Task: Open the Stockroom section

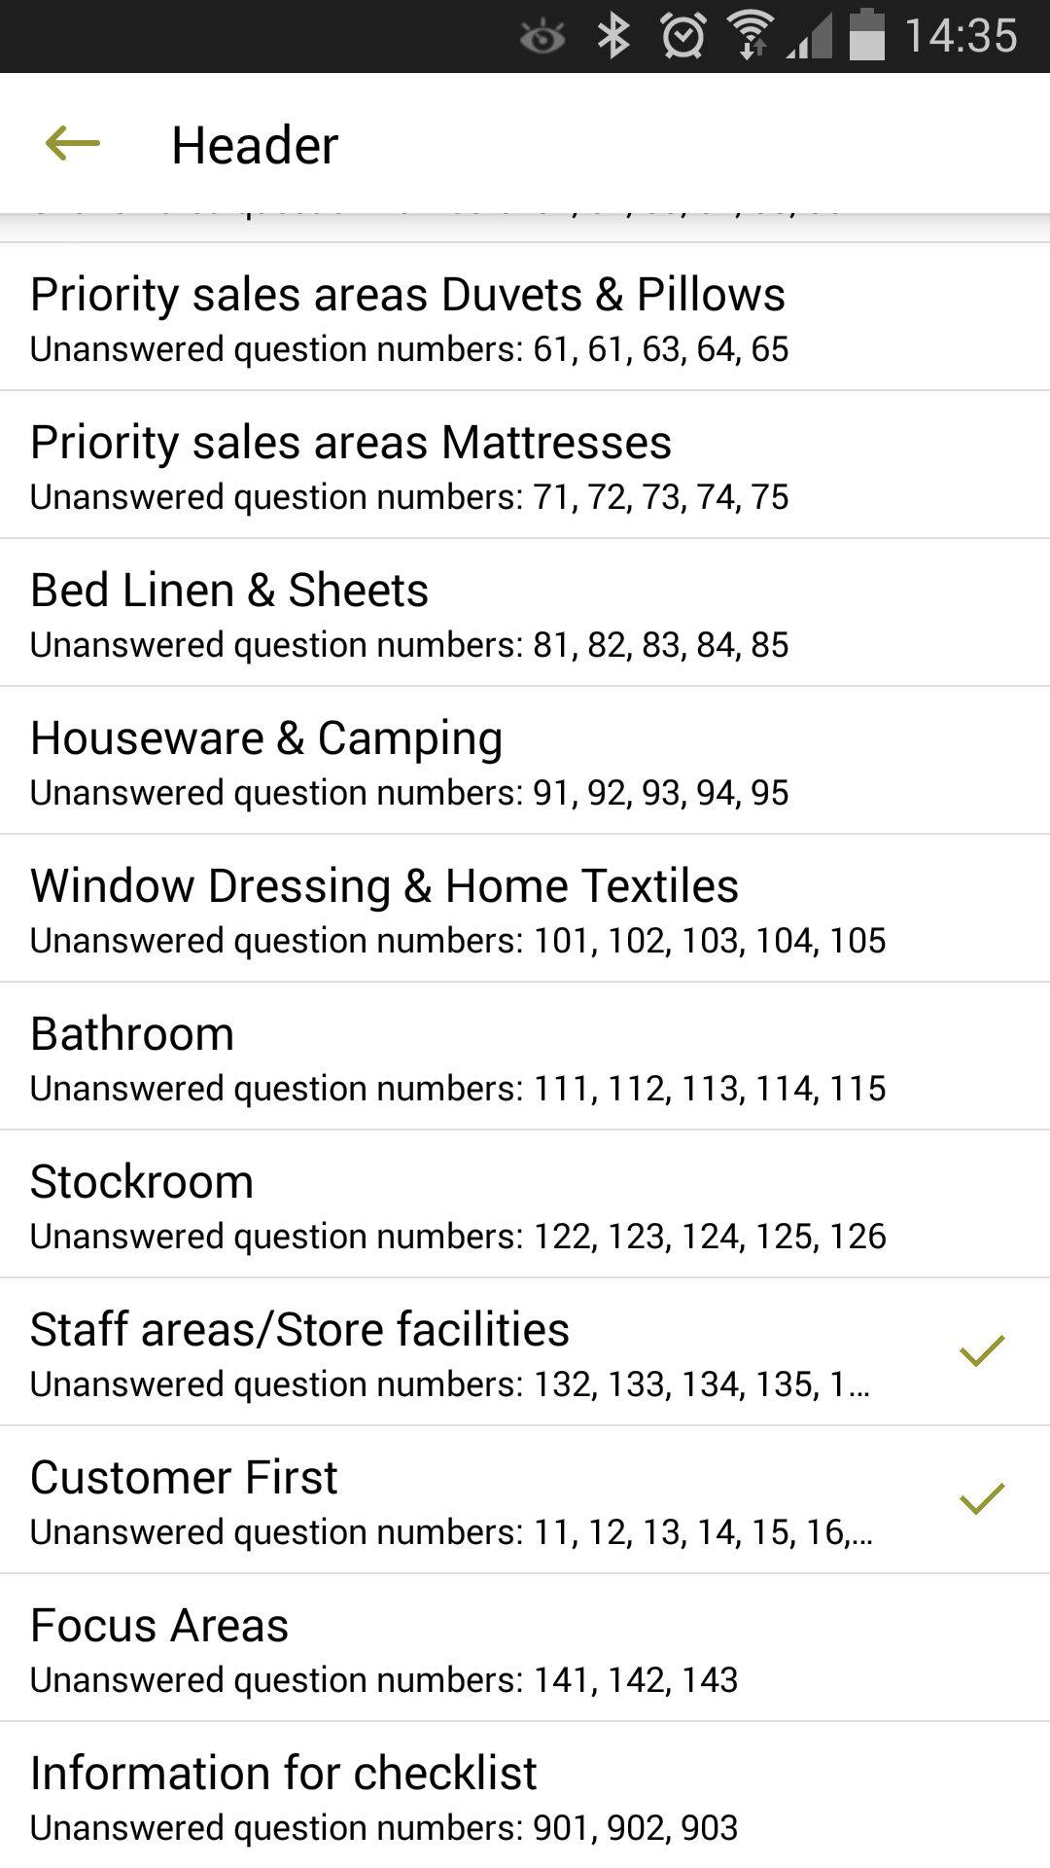Action: [408, 1204]
